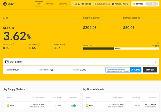The height and width of the screenshot is (112, 161).
Task: Click the QBT token circulating supply icon
Action: [x=113, y=4]
